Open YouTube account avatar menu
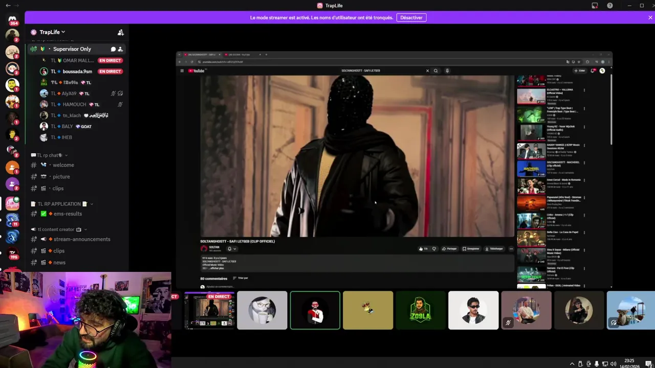Viewport: 655px width, 368px height. click(x=602, y=71)
